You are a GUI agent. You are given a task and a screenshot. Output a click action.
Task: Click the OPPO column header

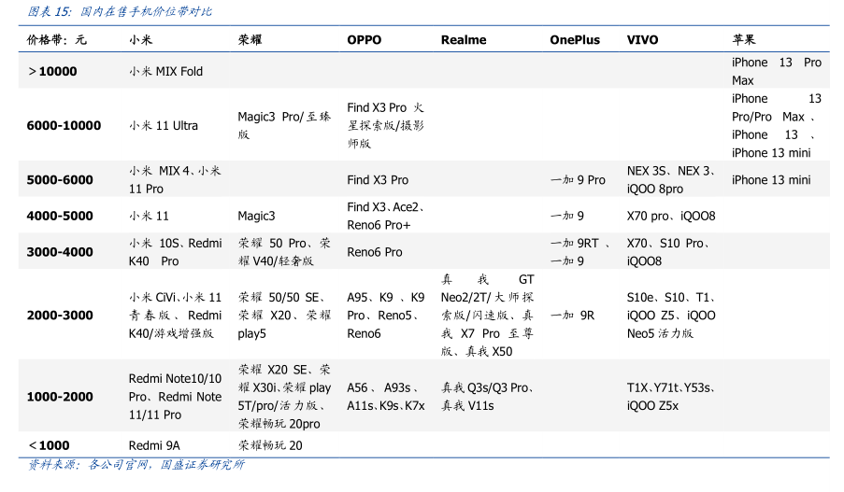[364, 40]
